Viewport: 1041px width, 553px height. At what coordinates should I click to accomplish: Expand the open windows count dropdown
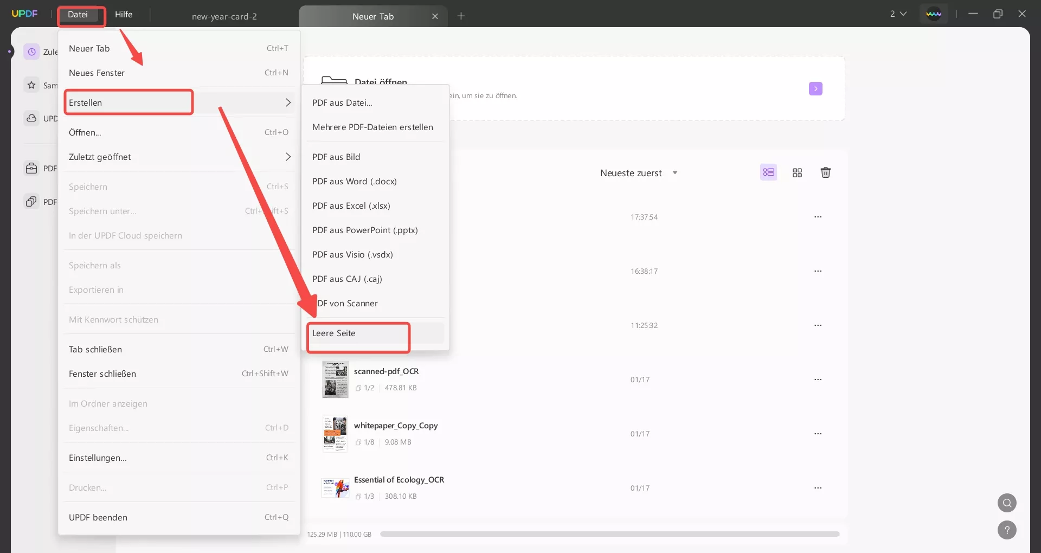point(898,14)
